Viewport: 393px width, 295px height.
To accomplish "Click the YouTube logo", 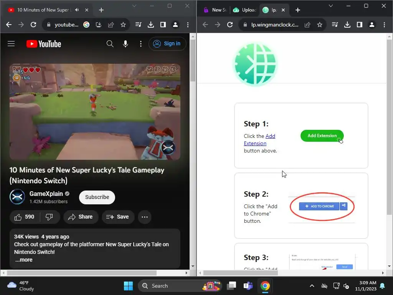I will pyautogui.click(x=44, y=44).
